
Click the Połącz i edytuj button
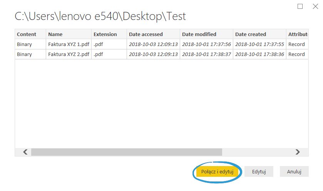tap(217, 171)
